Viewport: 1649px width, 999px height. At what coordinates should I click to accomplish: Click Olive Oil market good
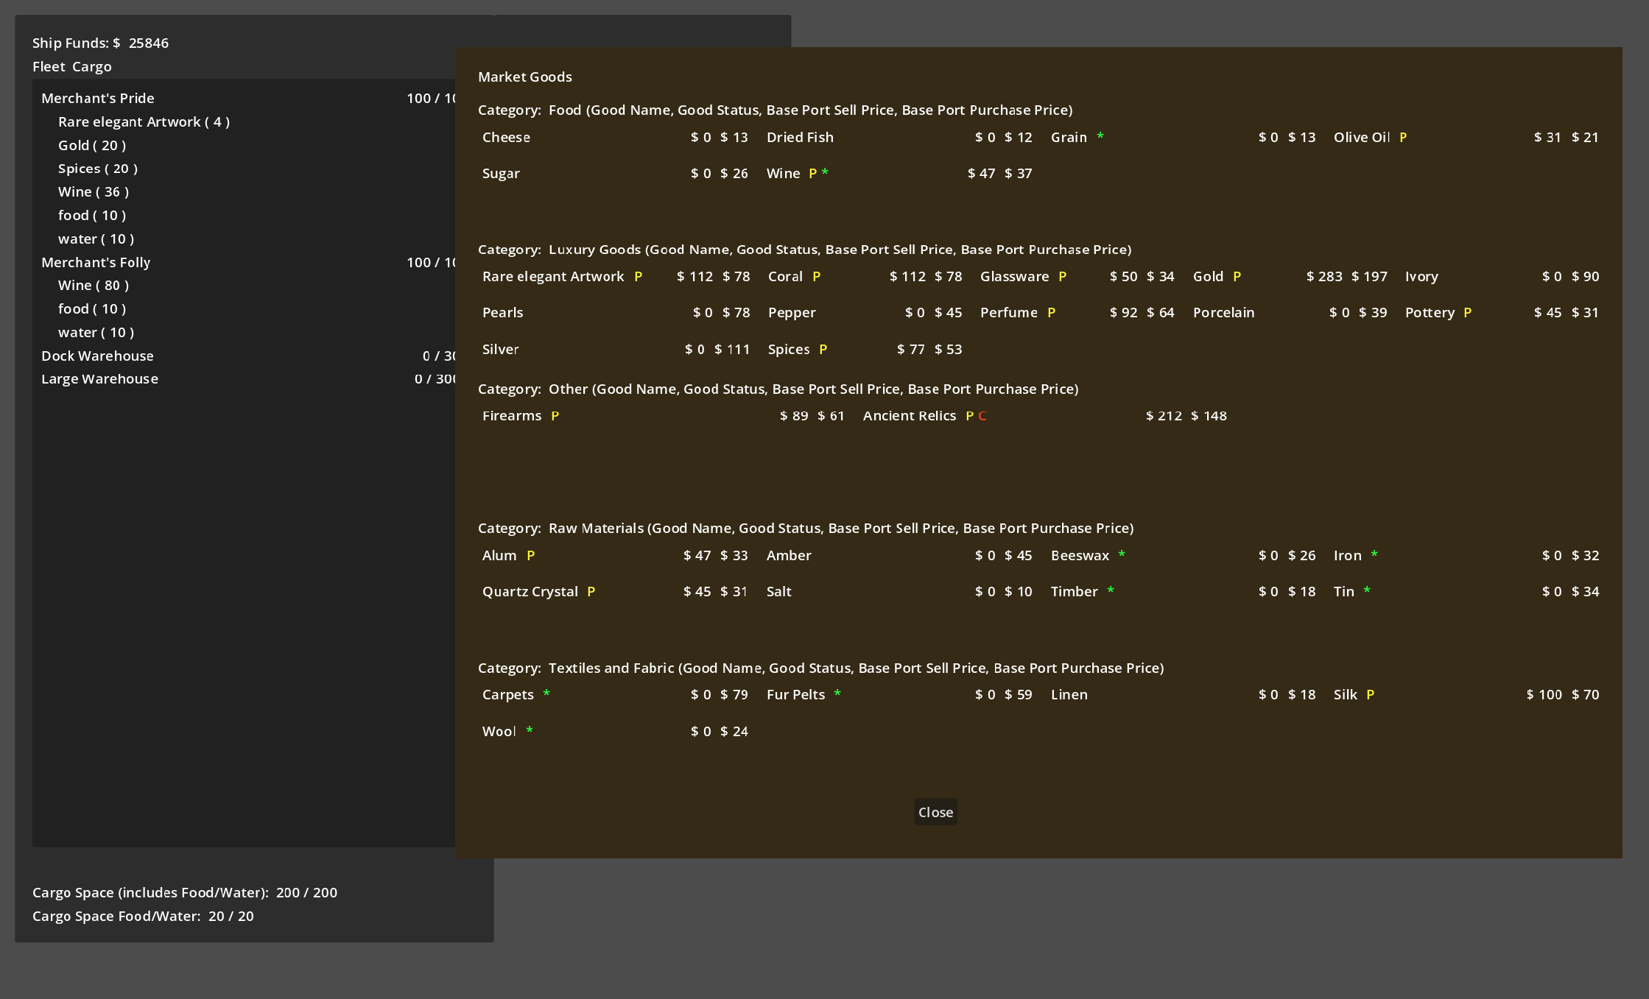click(x=1362, y=137)
